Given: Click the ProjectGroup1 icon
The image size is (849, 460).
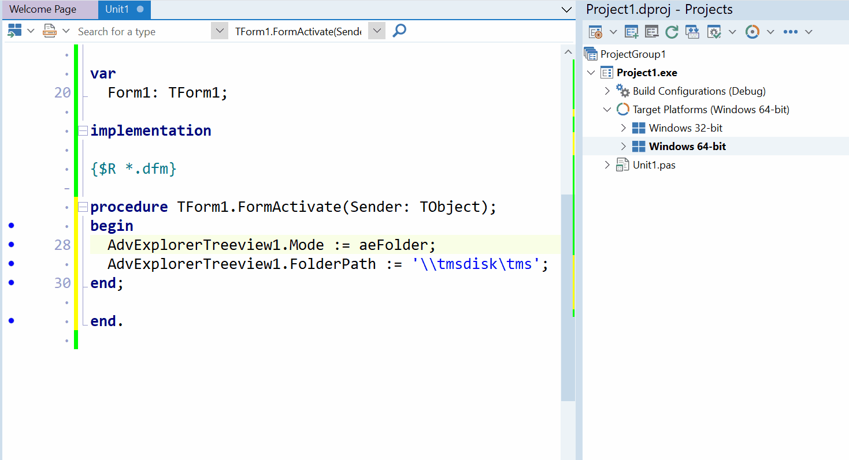Looking at the screenshot, I should tap(591, 54).
